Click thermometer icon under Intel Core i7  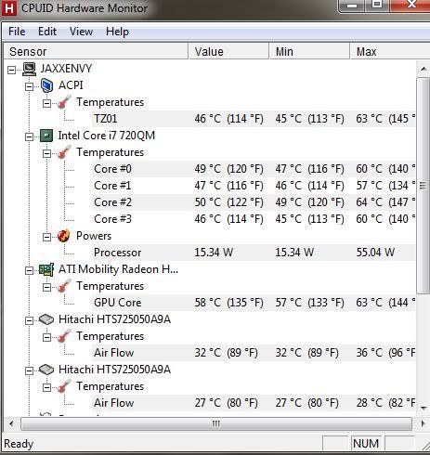pos(64,152)
